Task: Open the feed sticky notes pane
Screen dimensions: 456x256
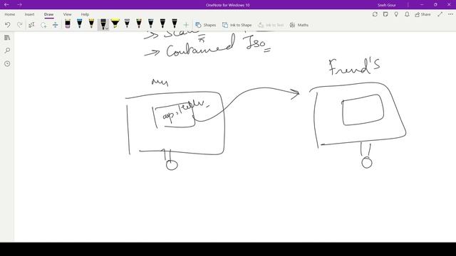Action: pos(385,14)
